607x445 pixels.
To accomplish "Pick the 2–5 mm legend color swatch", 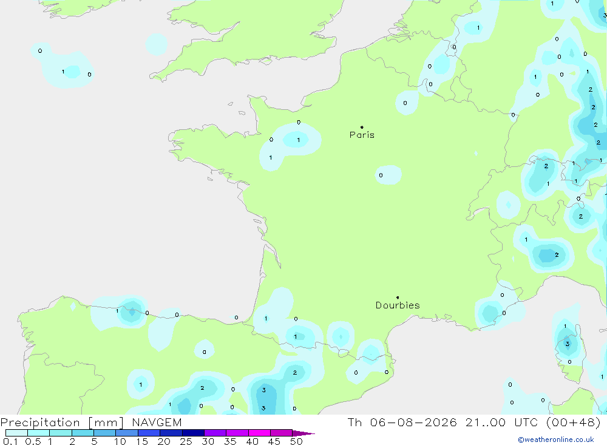I will (83, 433).
